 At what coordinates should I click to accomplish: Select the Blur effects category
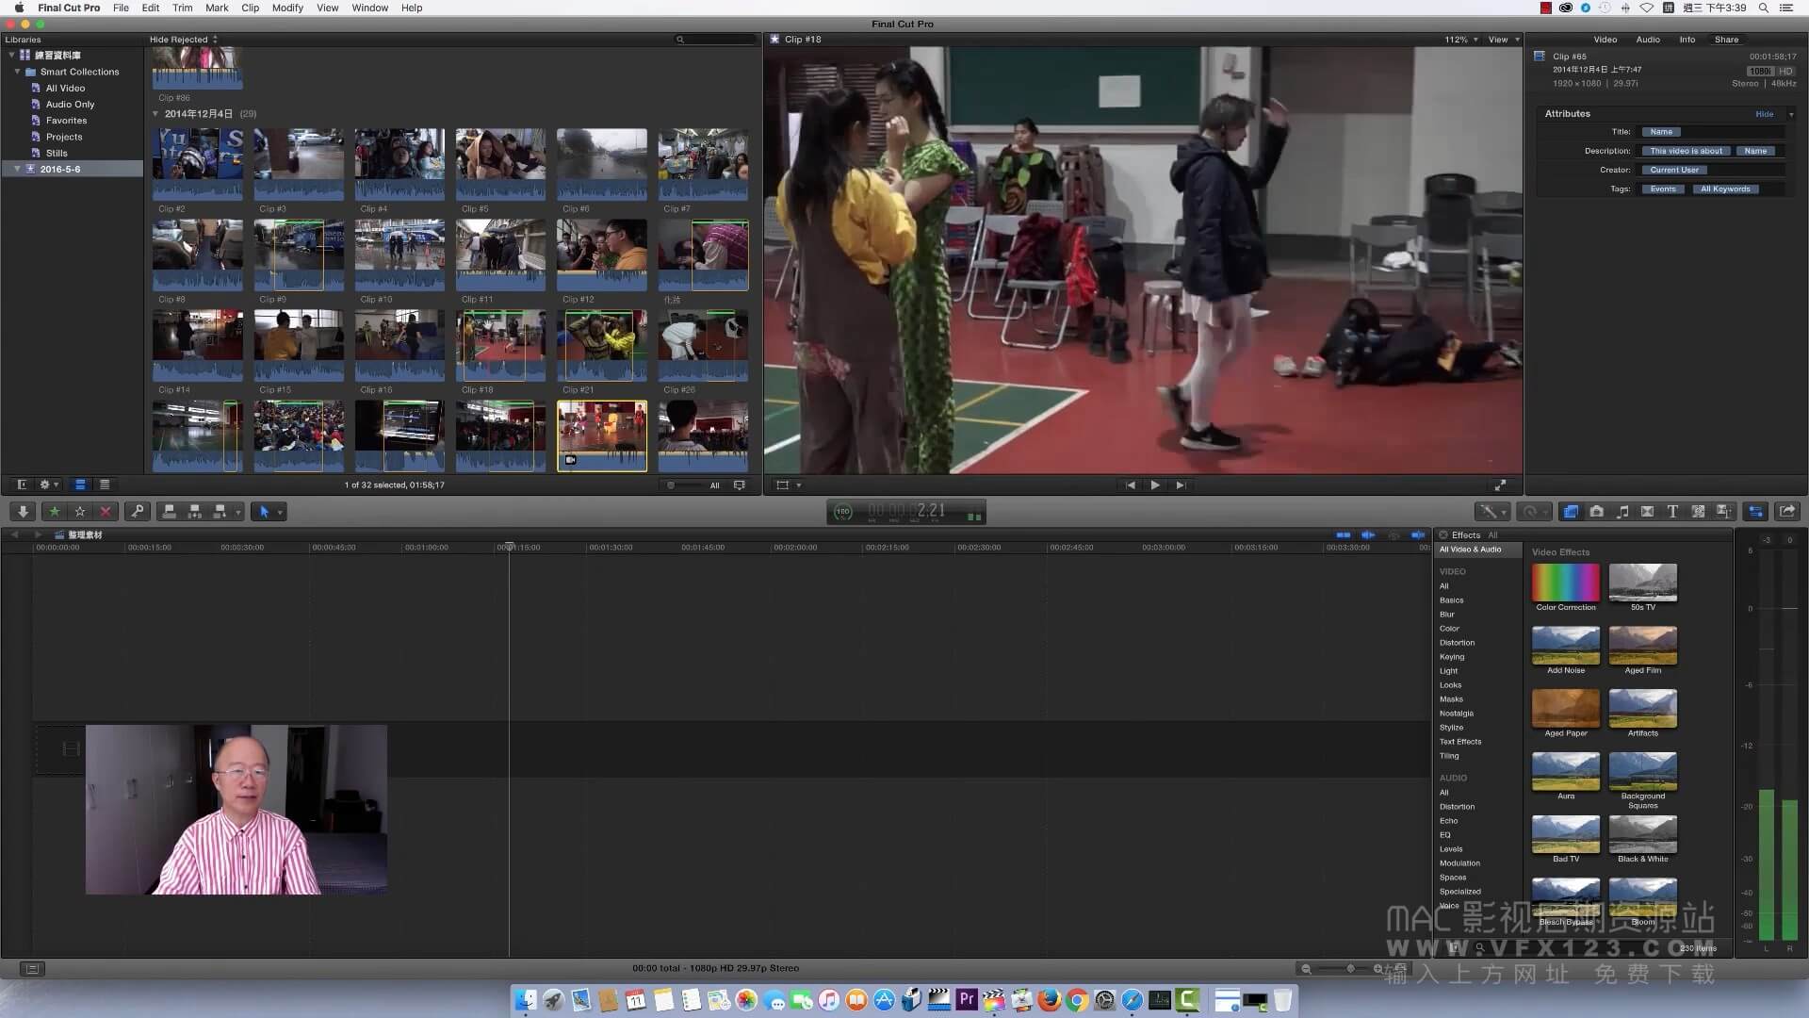(x=1446, y=615)
